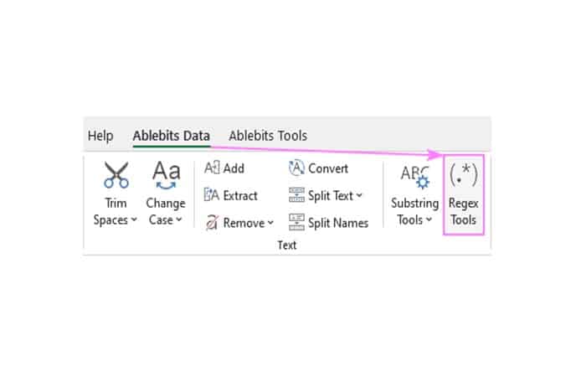Click the Text group label
Image resolution: width=586 pixels, height=377 pixels.
point(286,245)
